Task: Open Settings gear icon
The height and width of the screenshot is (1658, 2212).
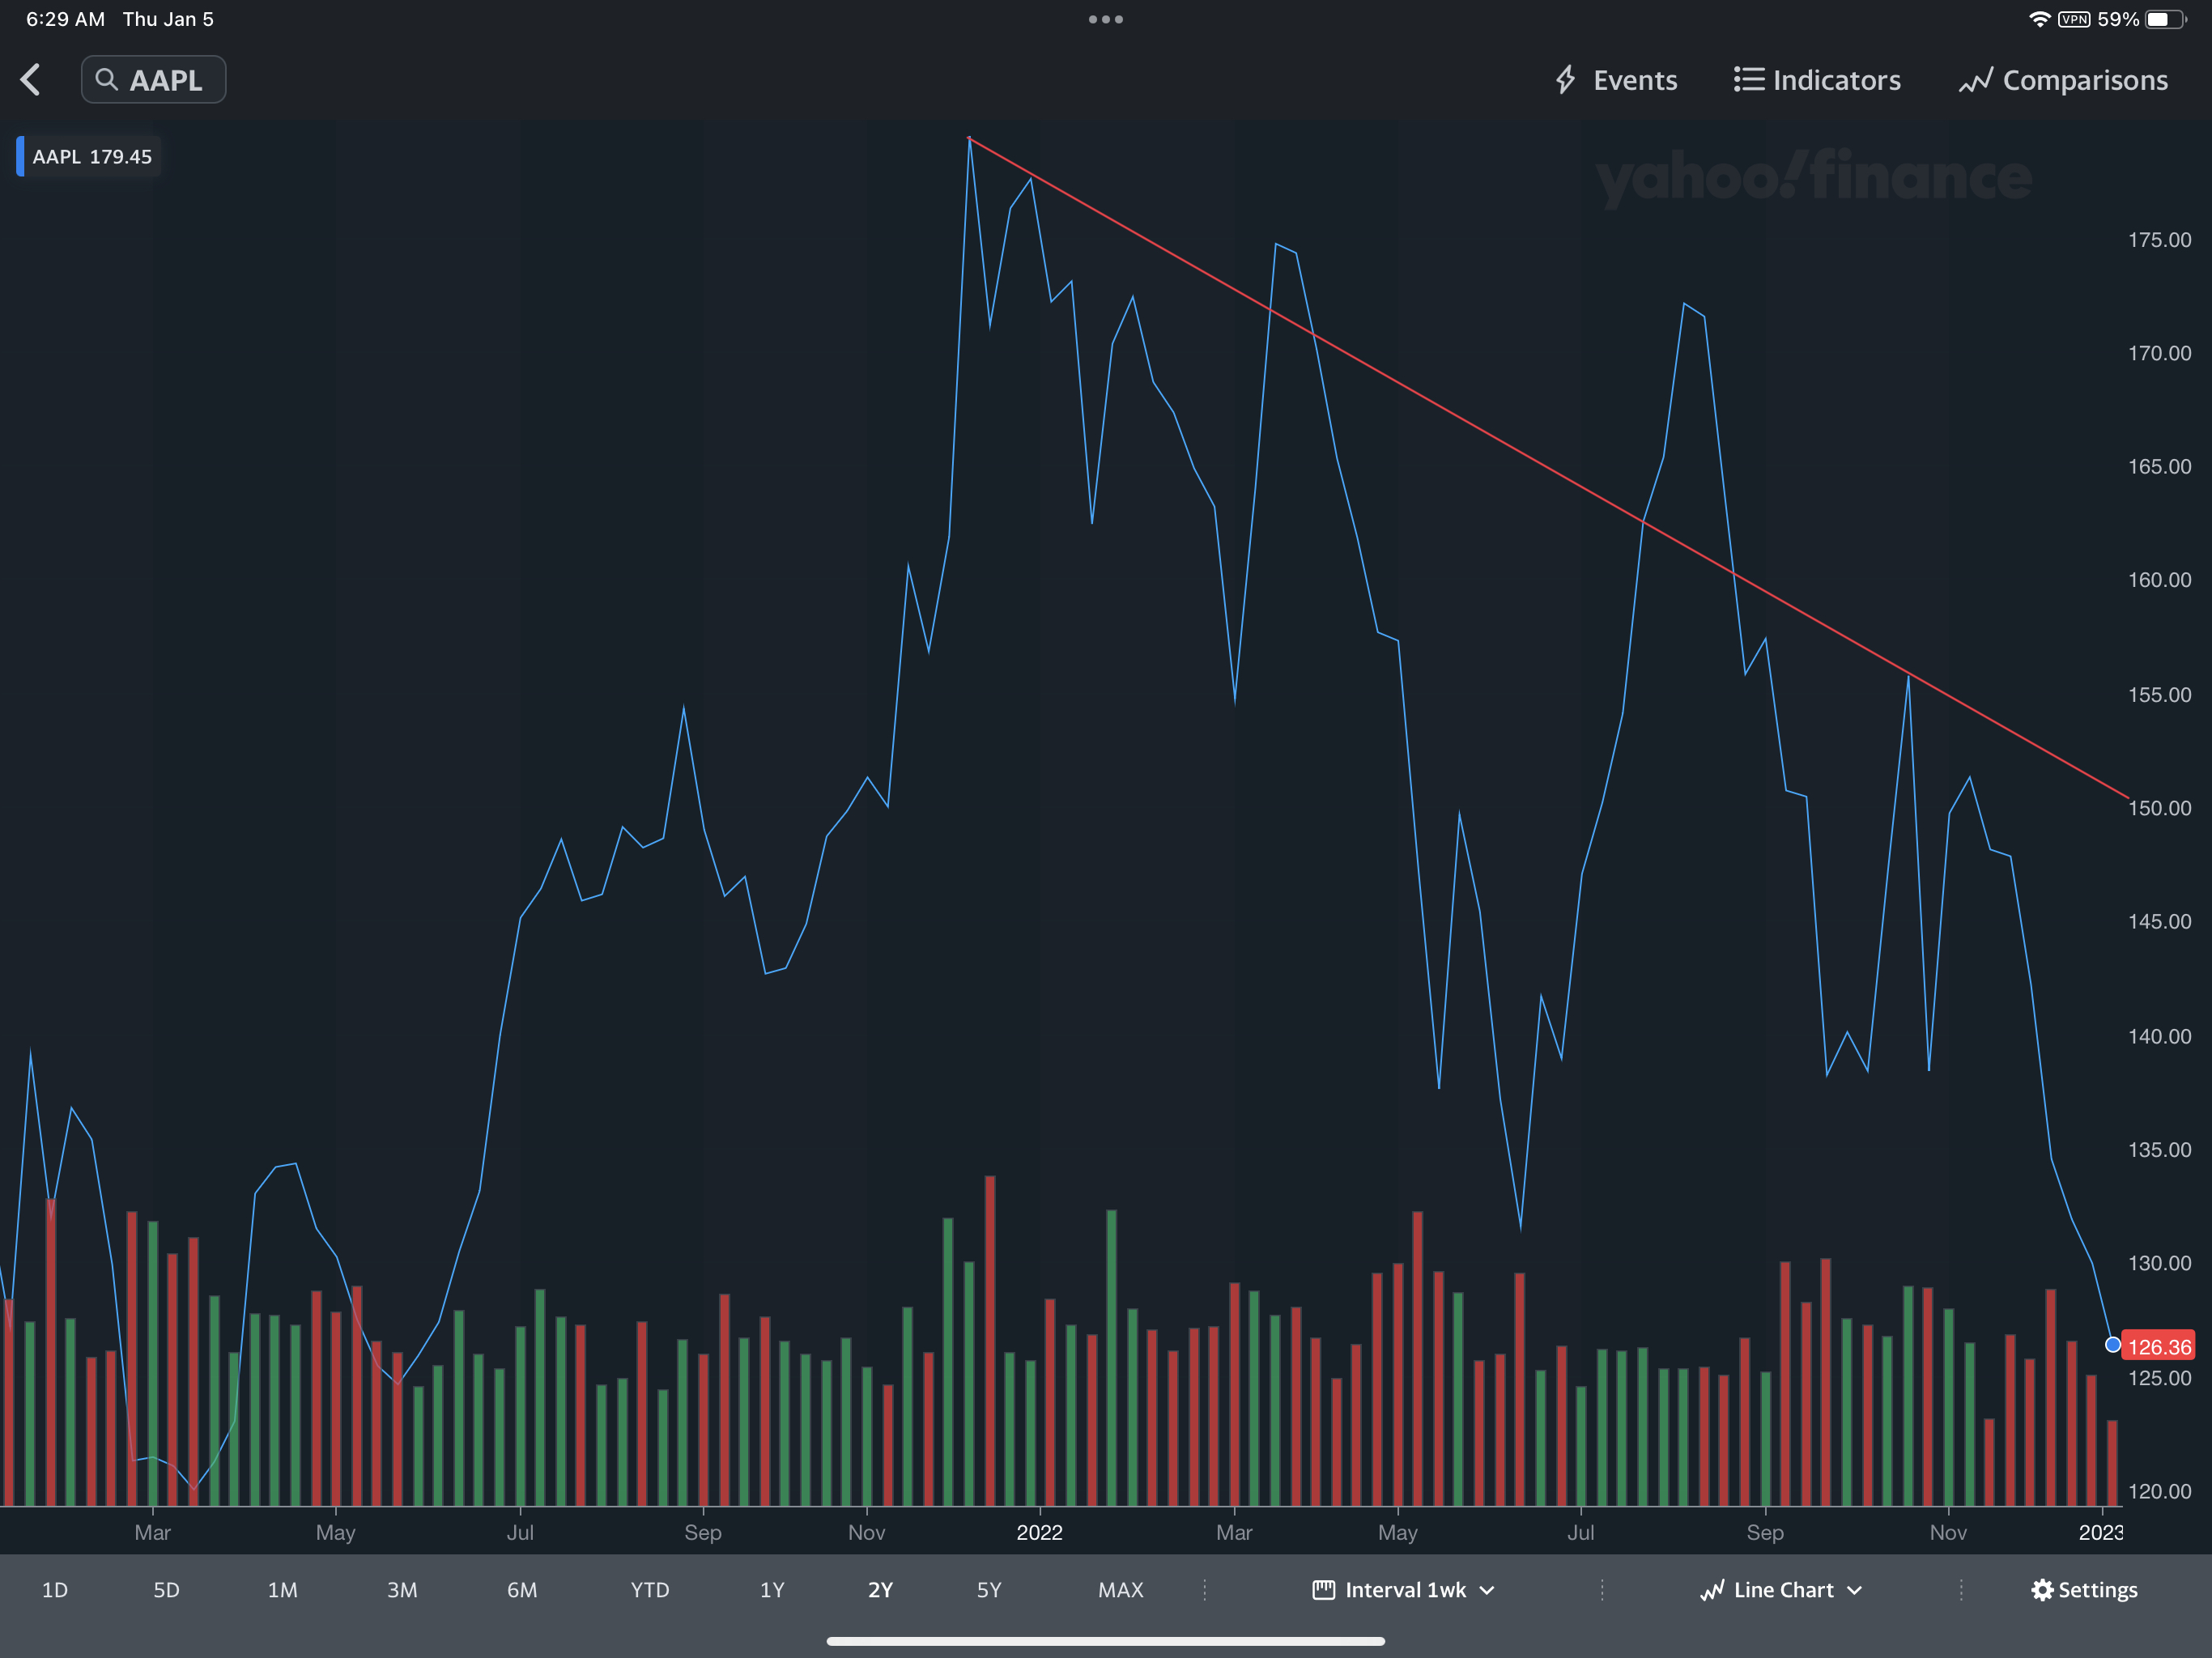Action: [2042, 1590]
